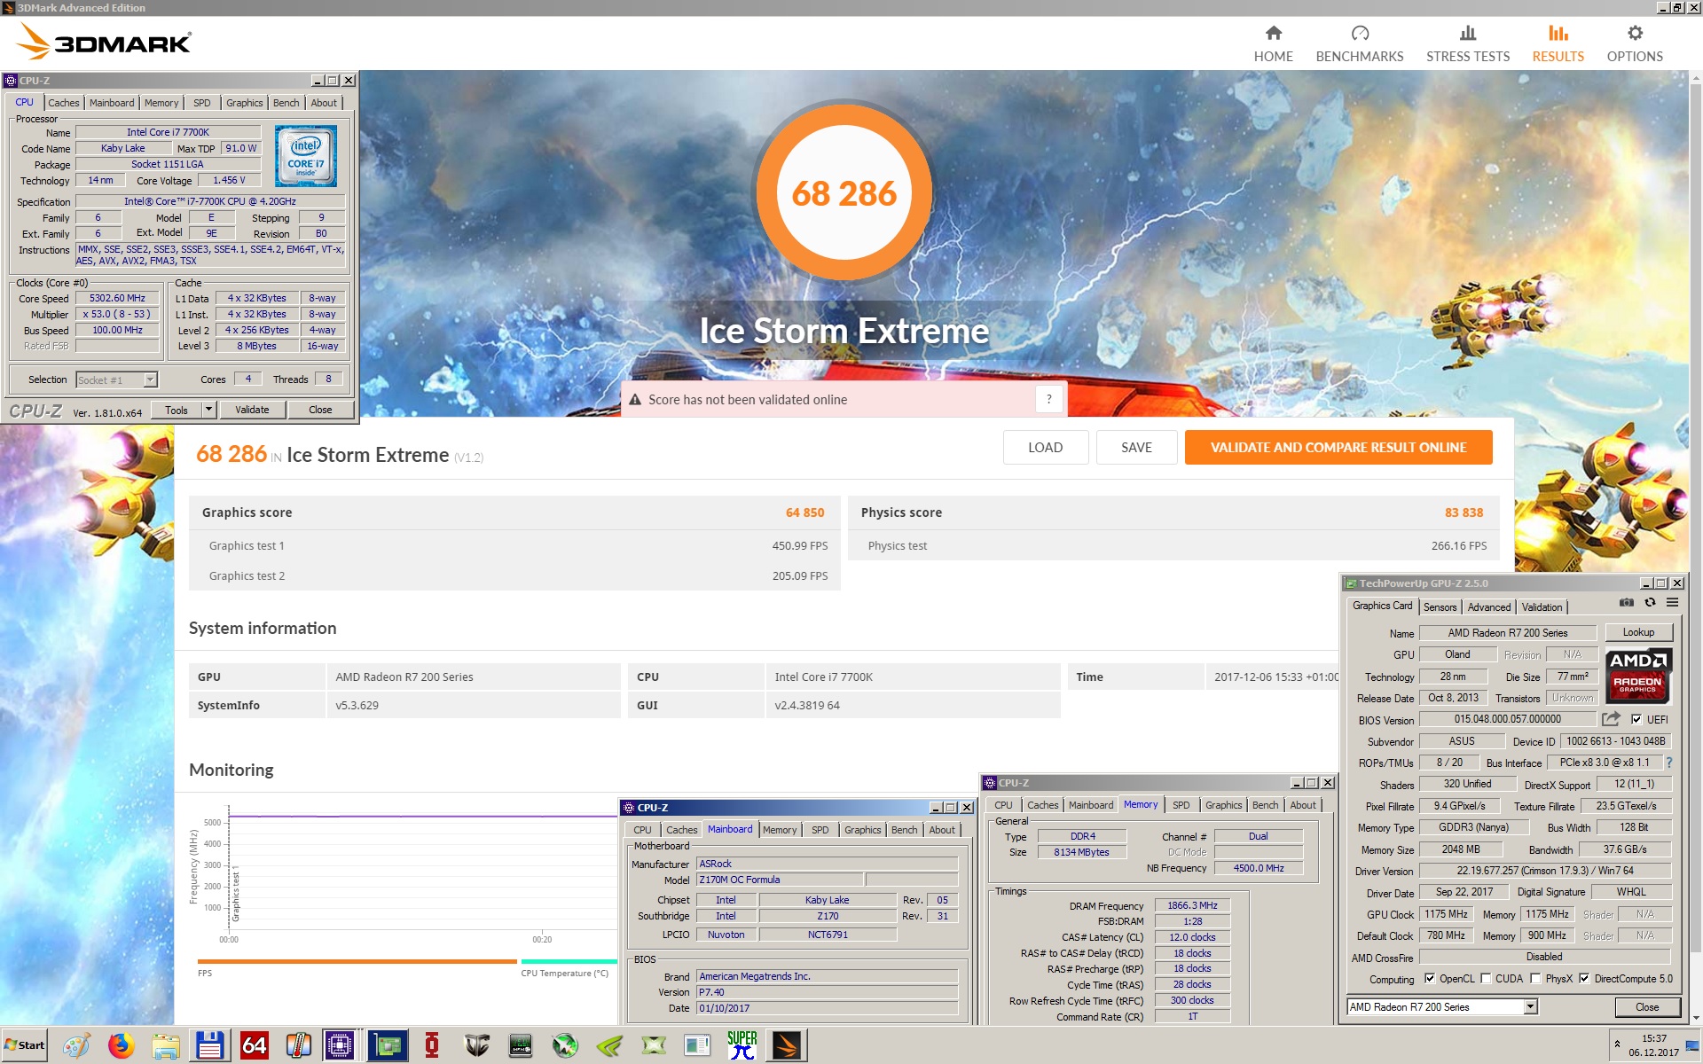Refresh GPU-Z readings with the refresh icon

pyautogui.click(x=1650, y=602)
